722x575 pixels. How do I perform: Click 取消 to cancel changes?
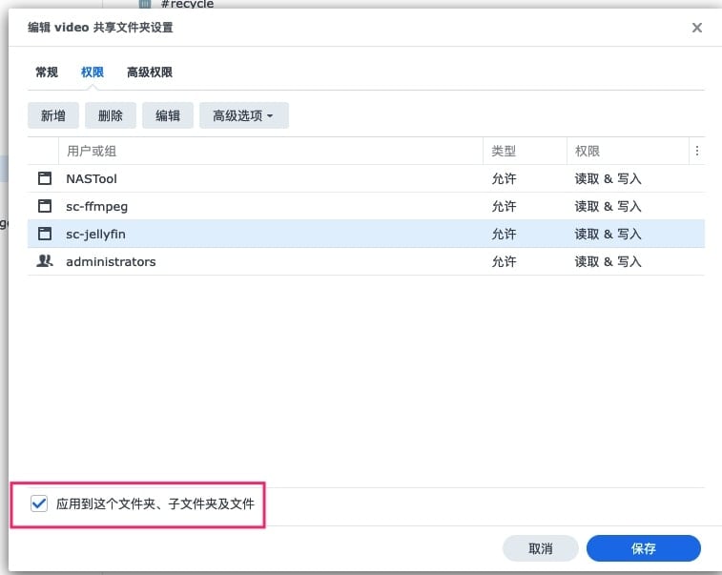click(540, 548)
